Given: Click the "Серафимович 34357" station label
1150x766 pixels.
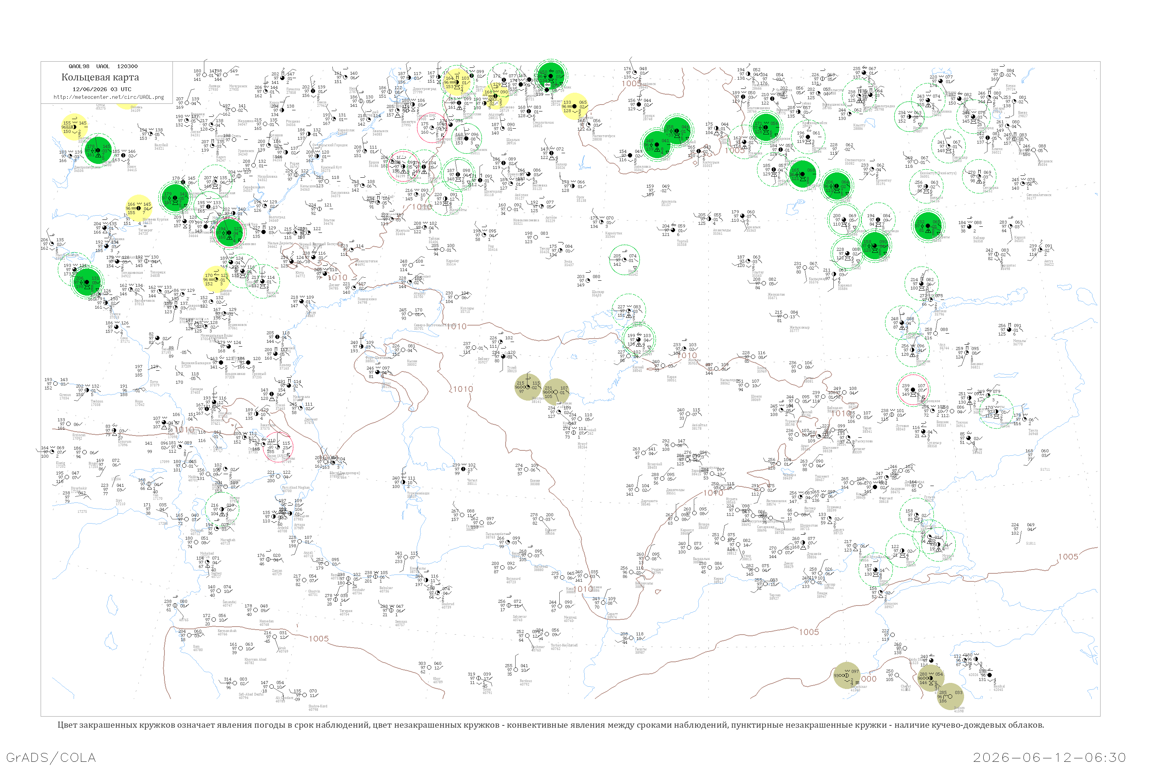Looking at the screenshot, I should coord(254,188).
